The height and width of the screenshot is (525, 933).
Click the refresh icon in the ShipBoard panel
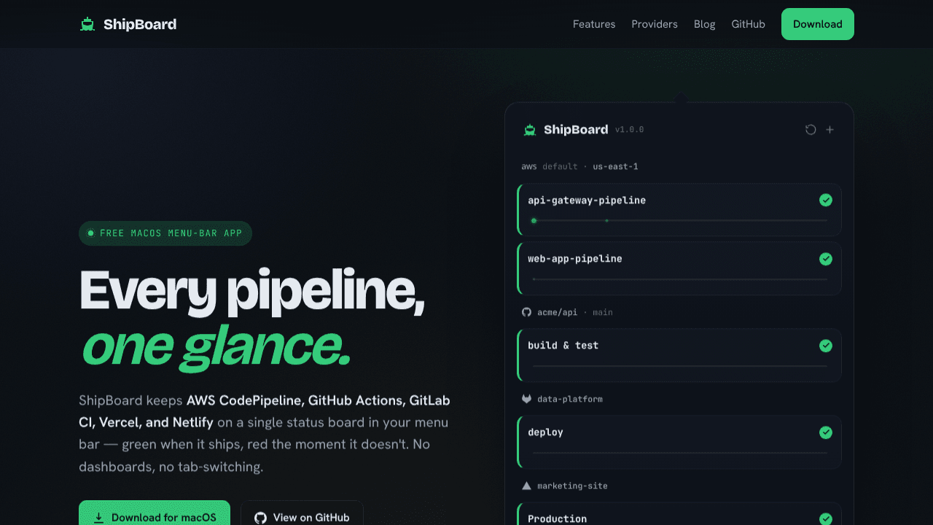coord(811,130)
